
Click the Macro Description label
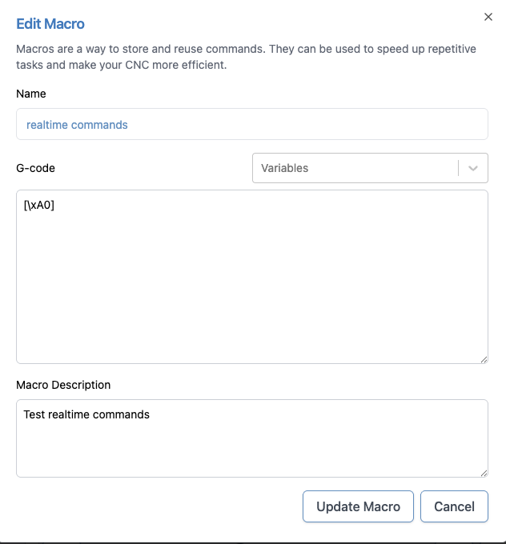pos(63,385)
